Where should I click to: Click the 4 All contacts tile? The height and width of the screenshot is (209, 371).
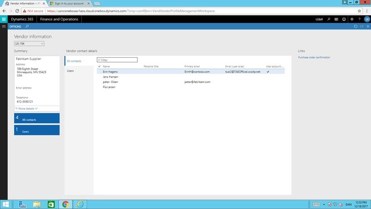[37, 118]
